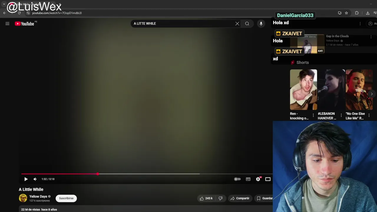The height and width of the screenshot is (212, 377).
Task: Open the browser downloads icon
Action: [368, 13]
